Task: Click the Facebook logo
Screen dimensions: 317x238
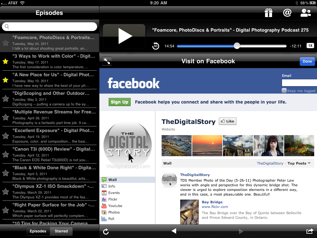Action: (x=133, y=83)
